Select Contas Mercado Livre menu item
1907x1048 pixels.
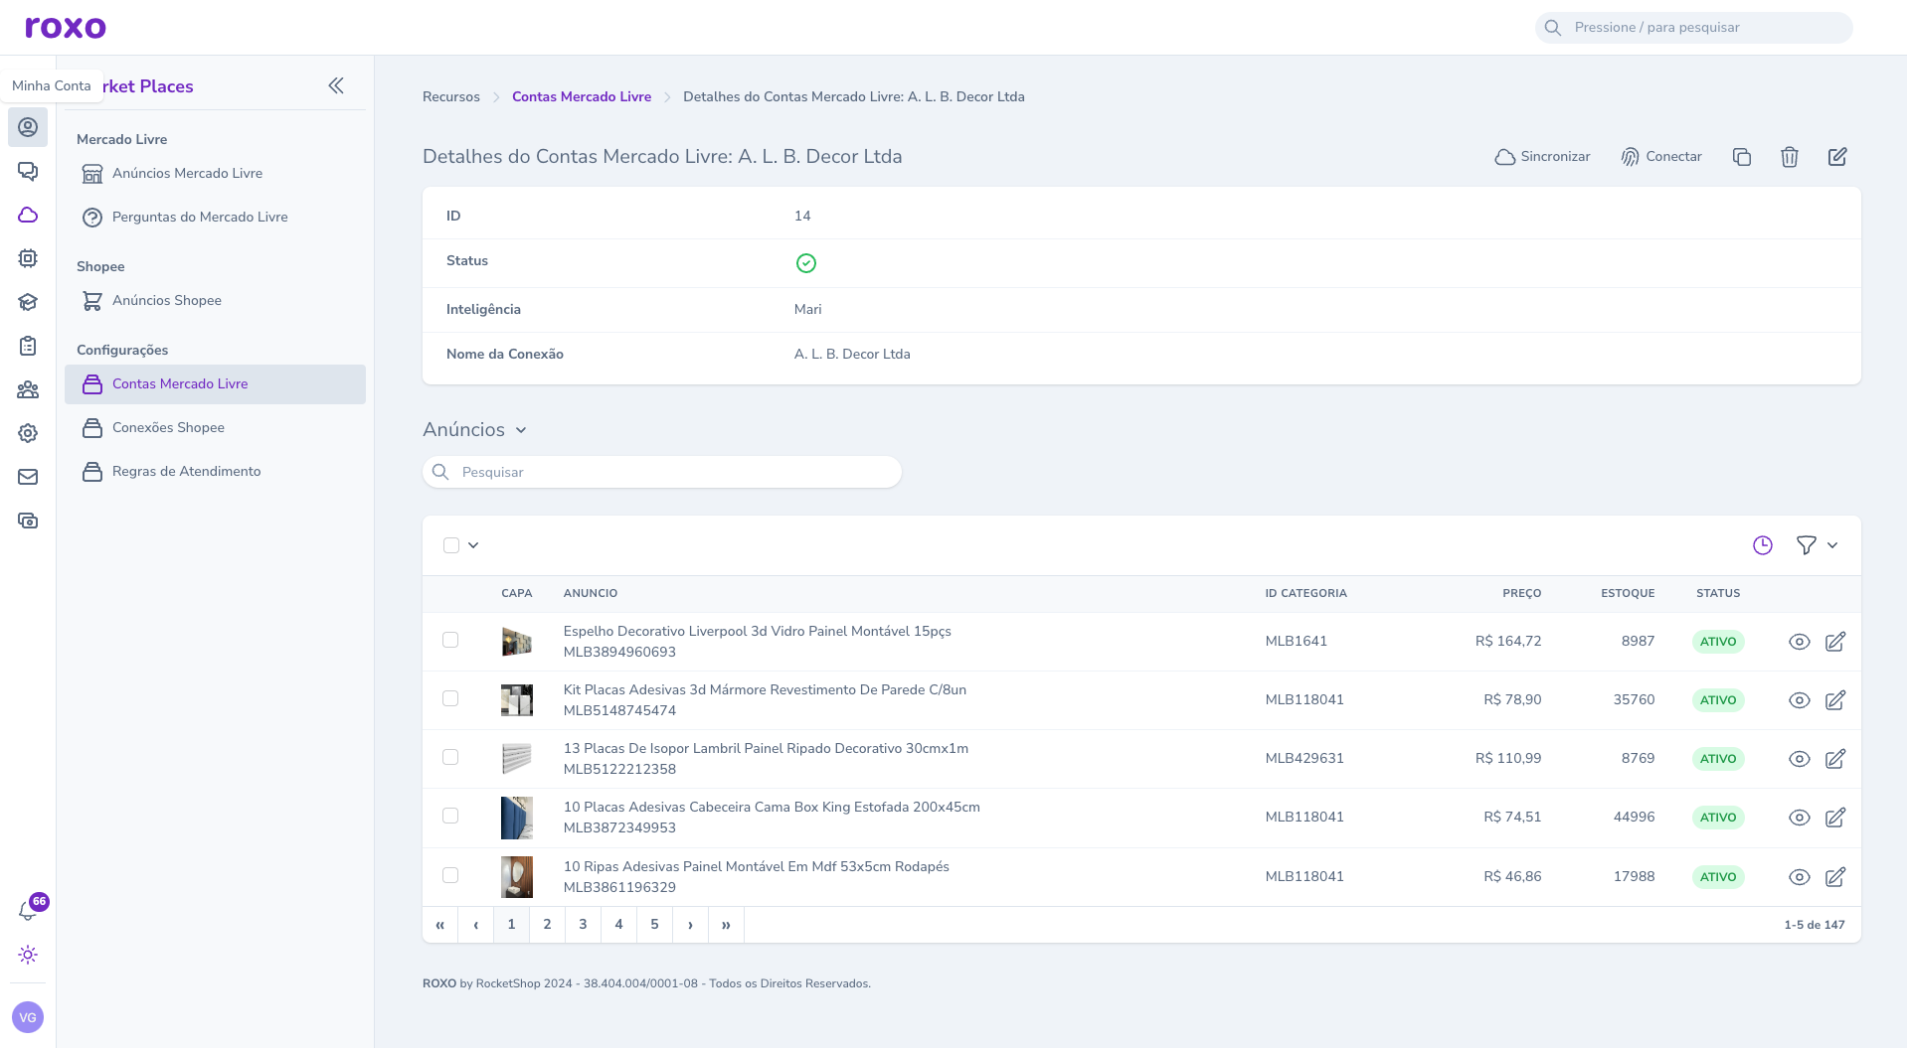click(x=215, y=384)
